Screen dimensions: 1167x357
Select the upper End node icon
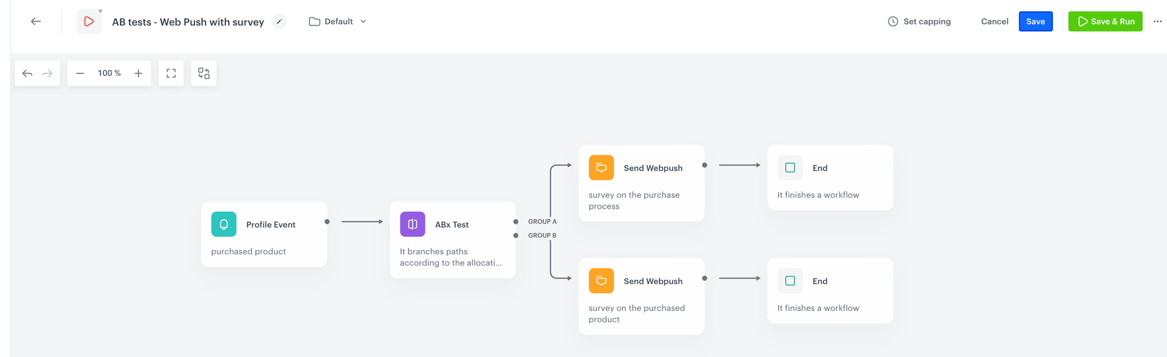(790, 168)
